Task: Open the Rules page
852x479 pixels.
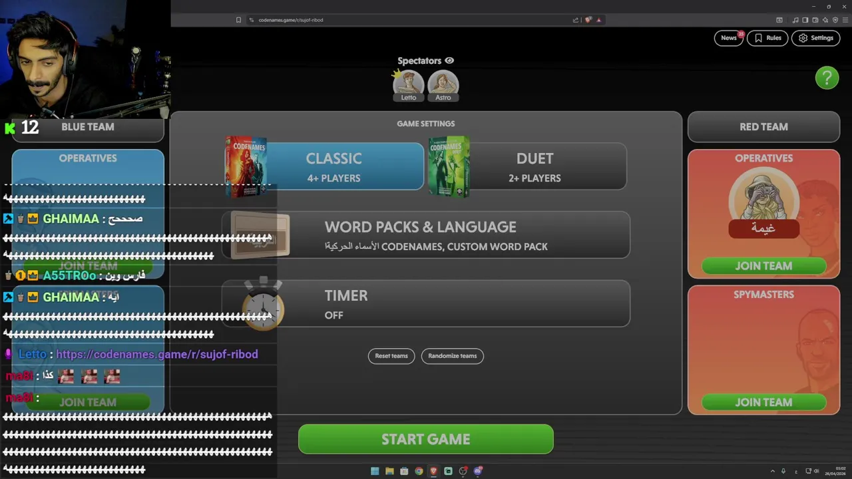Action: tap(767, 38)
